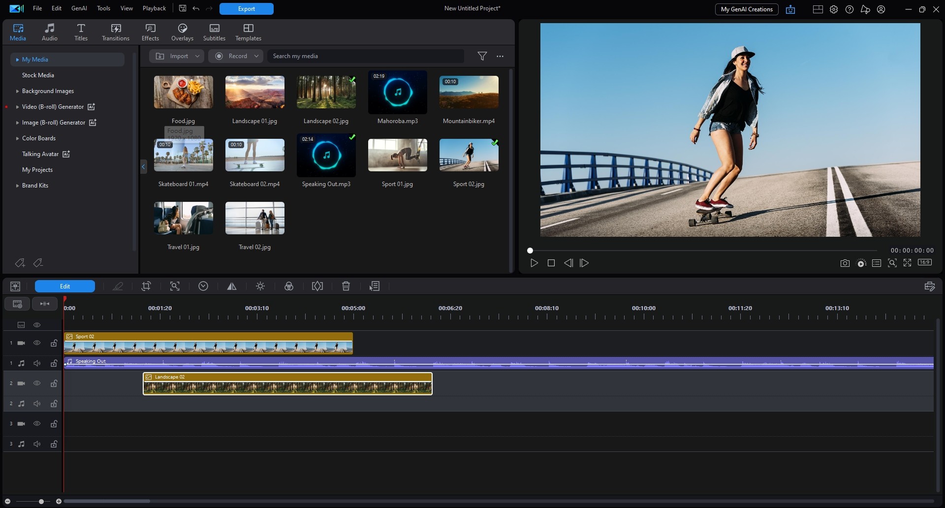Screen dimensions: 945x508
Task: Click the Export button
Action: point(246,9)
